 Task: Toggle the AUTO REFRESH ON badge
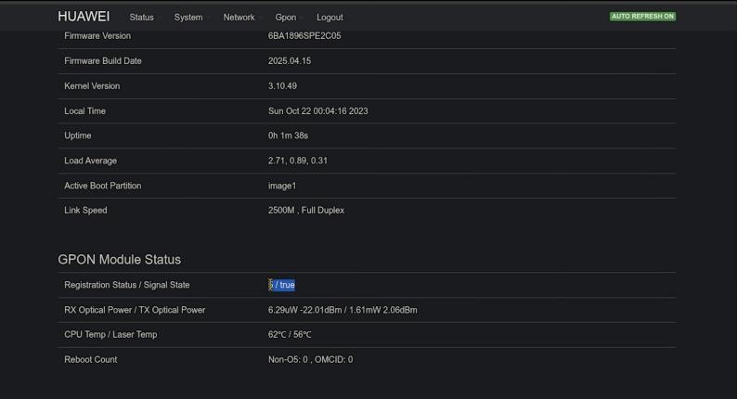(642, 17)
